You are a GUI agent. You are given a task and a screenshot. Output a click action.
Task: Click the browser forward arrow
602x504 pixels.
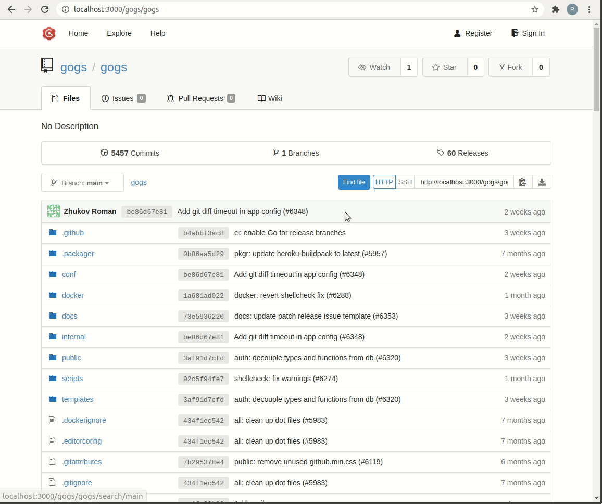(28, 9)
